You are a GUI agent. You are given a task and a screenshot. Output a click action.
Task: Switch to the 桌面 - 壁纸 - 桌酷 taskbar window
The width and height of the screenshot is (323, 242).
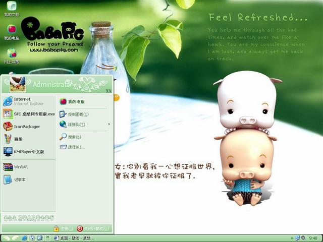pyautogui.click(x=74, y=238)
